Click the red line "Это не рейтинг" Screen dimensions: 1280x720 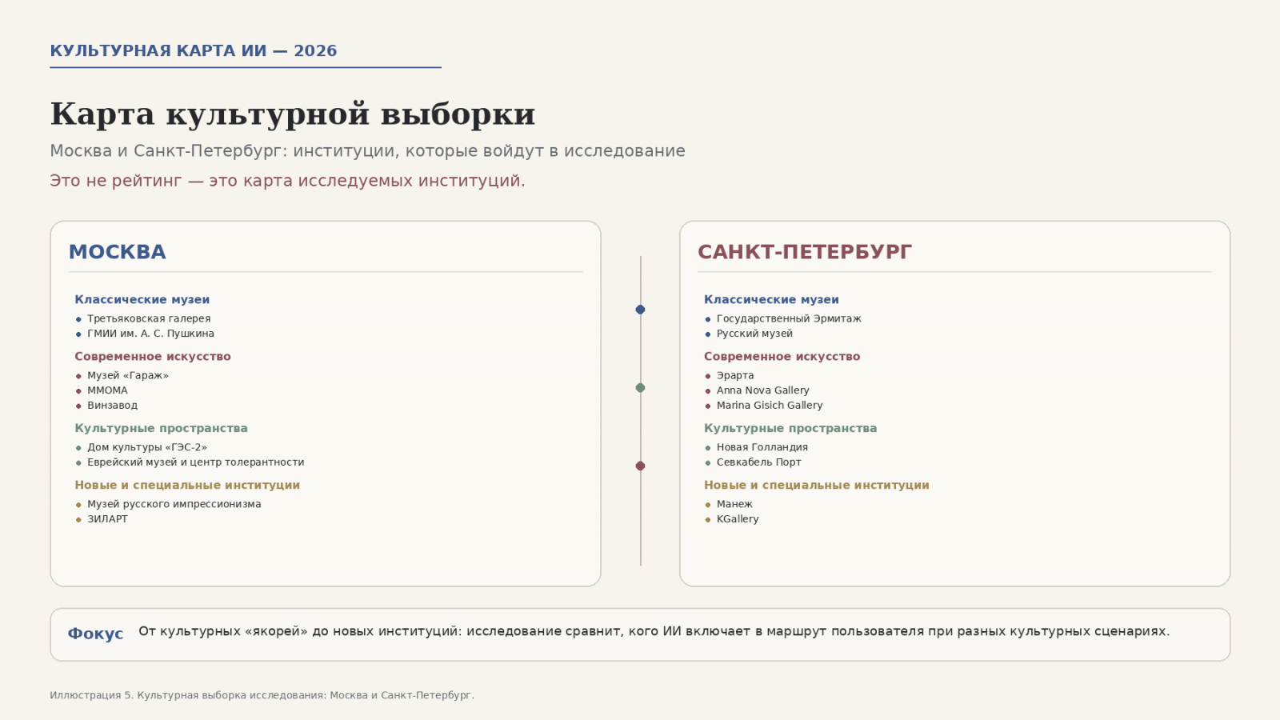click(x=287, y=181)
